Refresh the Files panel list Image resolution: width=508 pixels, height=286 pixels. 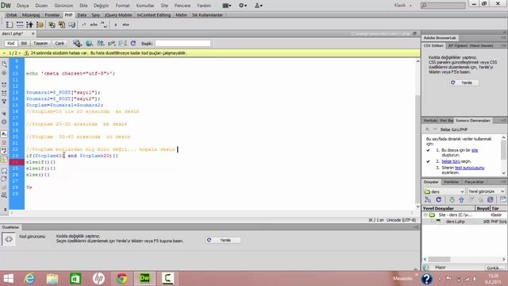(438, 199)
